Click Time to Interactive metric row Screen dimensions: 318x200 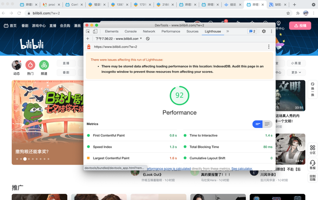coord(228,136)
